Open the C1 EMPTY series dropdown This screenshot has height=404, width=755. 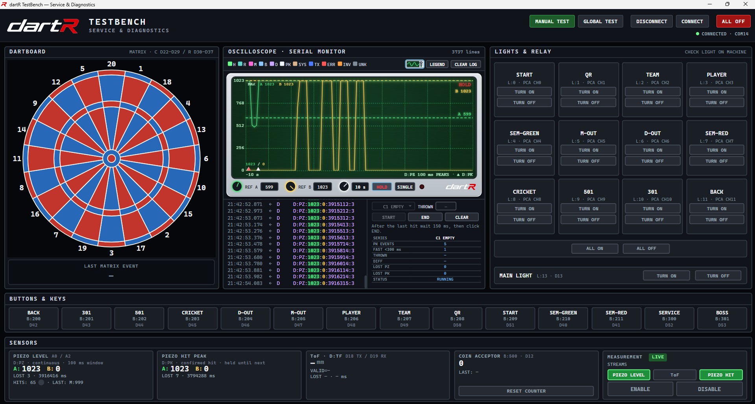pos(393,206)
